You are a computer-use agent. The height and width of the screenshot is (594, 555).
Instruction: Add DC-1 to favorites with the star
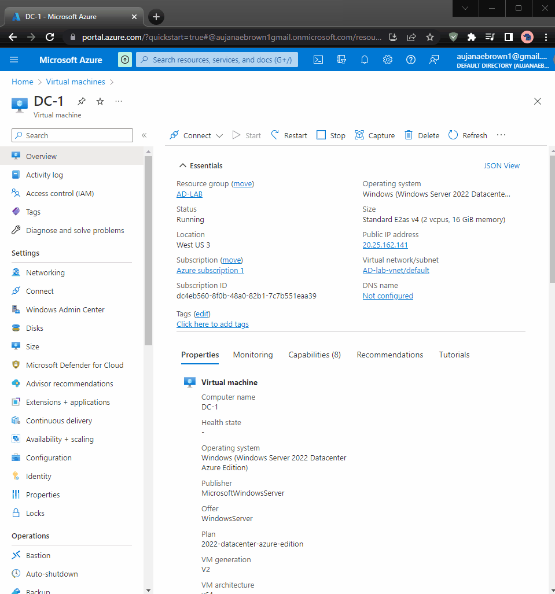point(100,101)
